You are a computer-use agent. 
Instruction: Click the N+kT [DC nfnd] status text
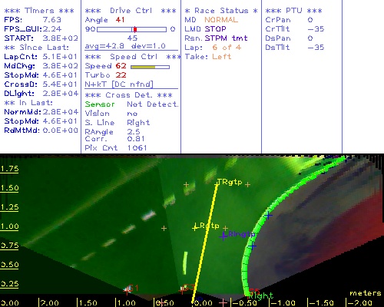point(119,84)
